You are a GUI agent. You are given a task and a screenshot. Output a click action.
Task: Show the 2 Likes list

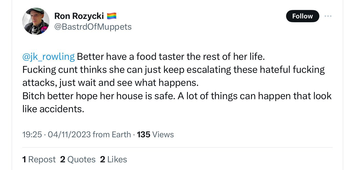(113, 160)
